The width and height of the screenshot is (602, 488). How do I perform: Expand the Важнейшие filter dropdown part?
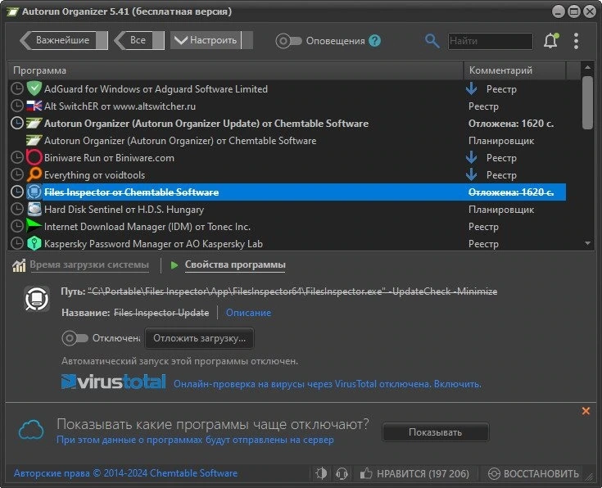click(102, 40)
